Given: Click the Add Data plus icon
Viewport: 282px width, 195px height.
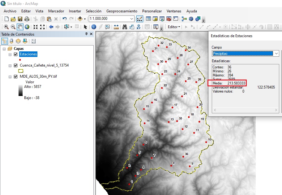Looking at the screenshot, I should 80,19.
